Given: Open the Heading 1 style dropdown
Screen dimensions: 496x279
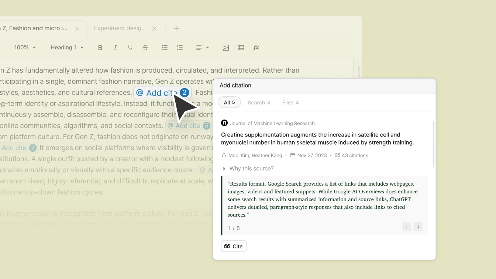Looking at the screenshot, I should [x=67, y=47].
